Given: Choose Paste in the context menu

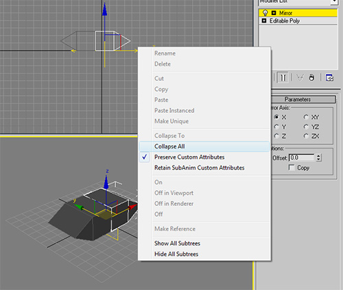Looking at the screenshot, I should [x=204, y=100].
